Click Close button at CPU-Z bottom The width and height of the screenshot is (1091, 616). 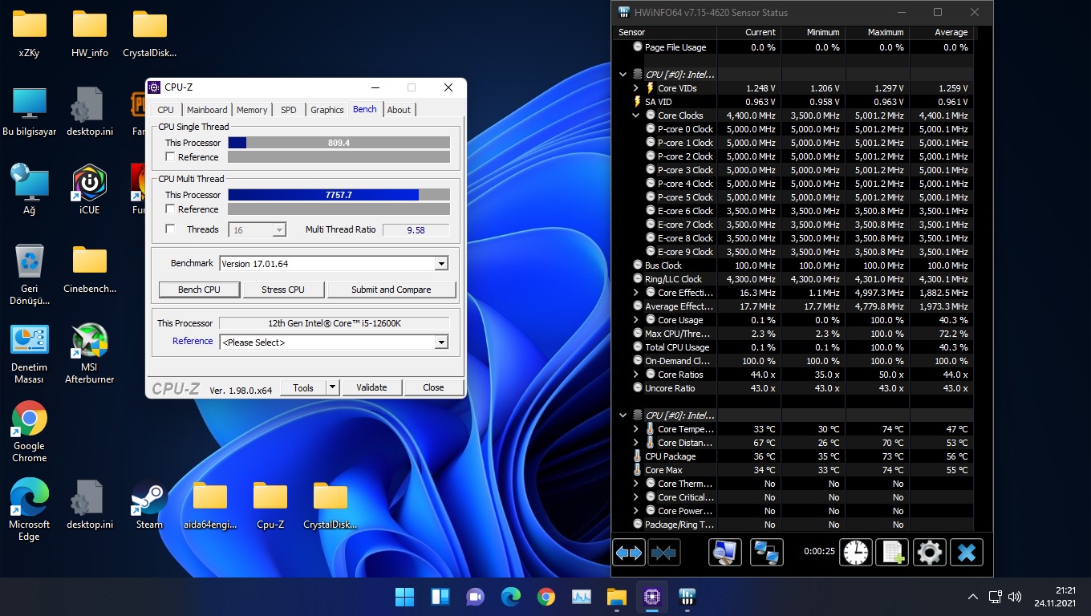[433, 387]
